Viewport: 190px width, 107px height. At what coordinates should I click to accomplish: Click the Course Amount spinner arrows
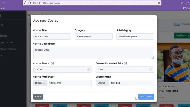(x=88, y=69)
